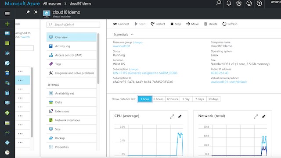Viewport: 281px width, 158px height.
Task: Click change next to Subscription
Action: point(133,69)
